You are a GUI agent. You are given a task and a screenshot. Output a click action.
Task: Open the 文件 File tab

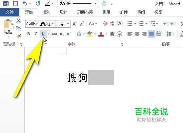[x=10, y=12]
